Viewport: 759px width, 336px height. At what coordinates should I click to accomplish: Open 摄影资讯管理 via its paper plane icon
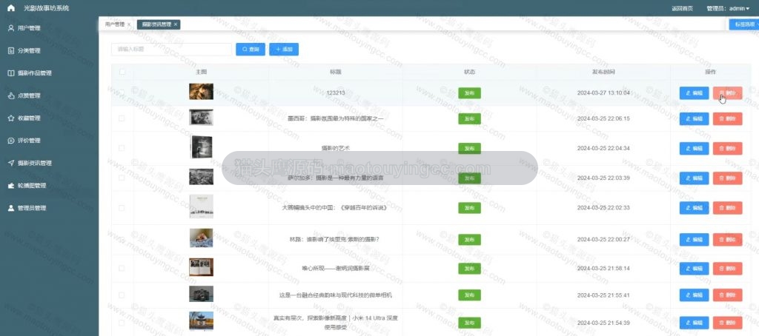[x=10, y=163]
